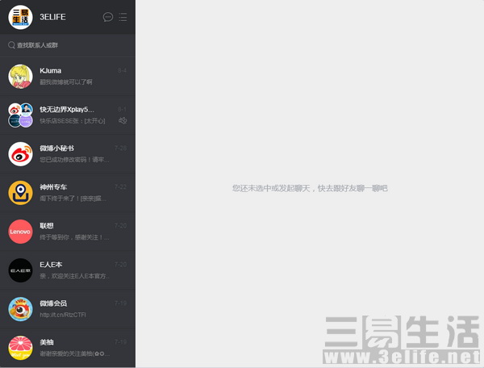The height and width of the screenshot is (368, 484).
Task: Open the 3ELIFE profile avatar
Action: pos(20,17)
